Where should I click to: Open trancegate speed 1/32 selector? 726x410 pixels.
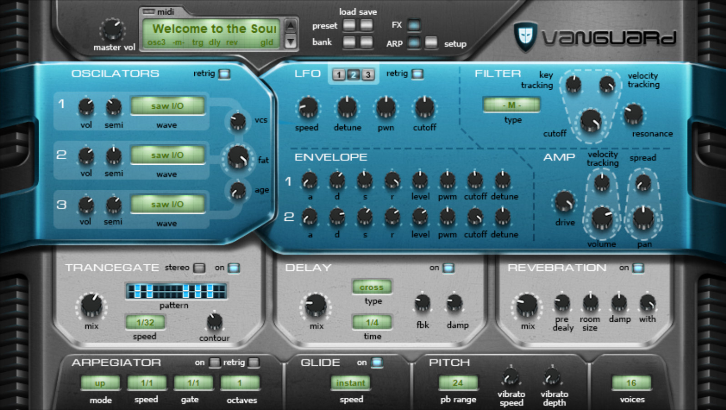coord(145,322)
